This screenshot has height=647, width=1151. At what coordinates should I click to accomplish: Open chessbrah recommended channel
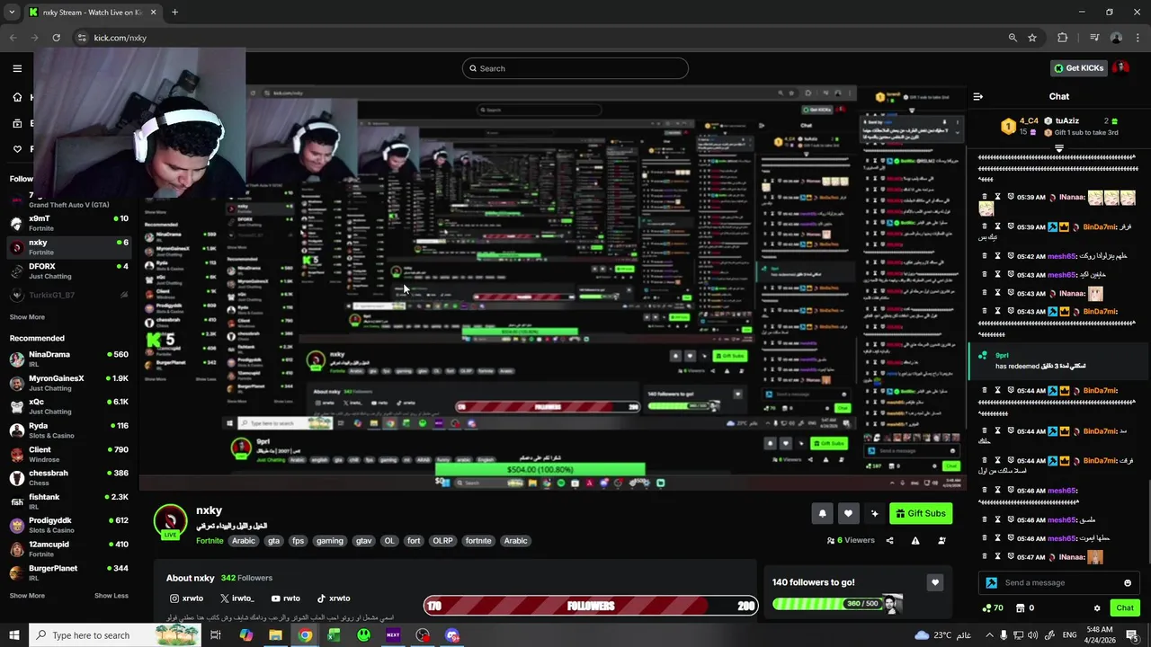point(68,477)
